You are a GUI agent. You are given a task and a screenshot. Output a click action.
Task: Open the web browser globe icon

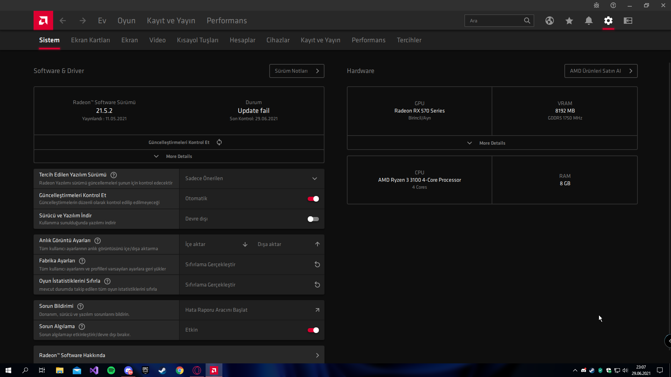coord(550,21)
